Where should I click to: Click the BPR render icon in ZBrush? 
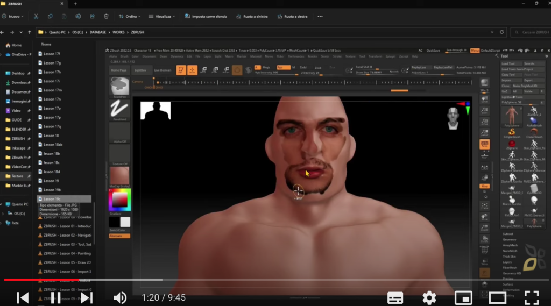pos(484,83)
